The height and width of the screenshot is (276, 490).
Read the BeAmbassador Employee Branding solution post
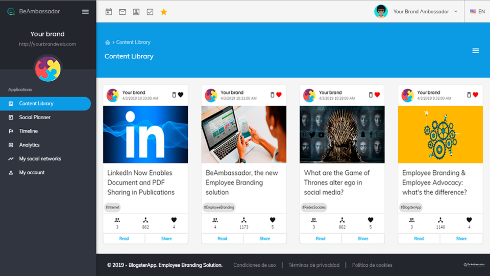[222, 239]
